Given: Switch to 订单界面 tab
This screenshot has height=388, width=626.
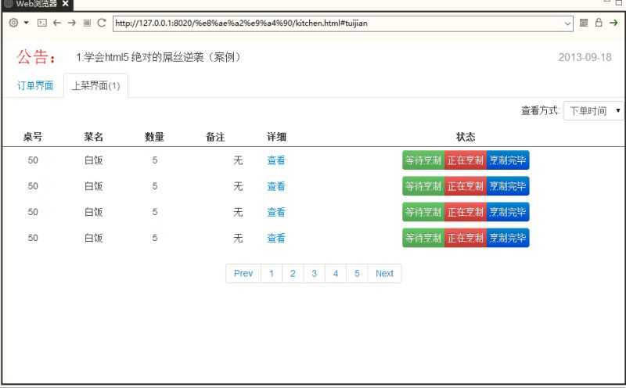Looking at the screenshot, I should coord(35,85).
